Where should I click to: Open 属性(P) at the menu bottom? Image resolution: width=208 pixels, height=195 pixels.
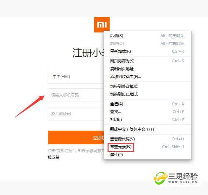coord(116,155)
